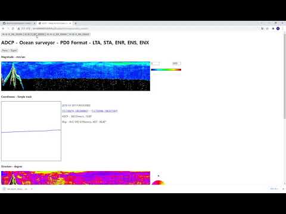The height and width of the screenshot is (214, 286).
Task: Select the active ADCP browser tab
Action: pos(55,23)
